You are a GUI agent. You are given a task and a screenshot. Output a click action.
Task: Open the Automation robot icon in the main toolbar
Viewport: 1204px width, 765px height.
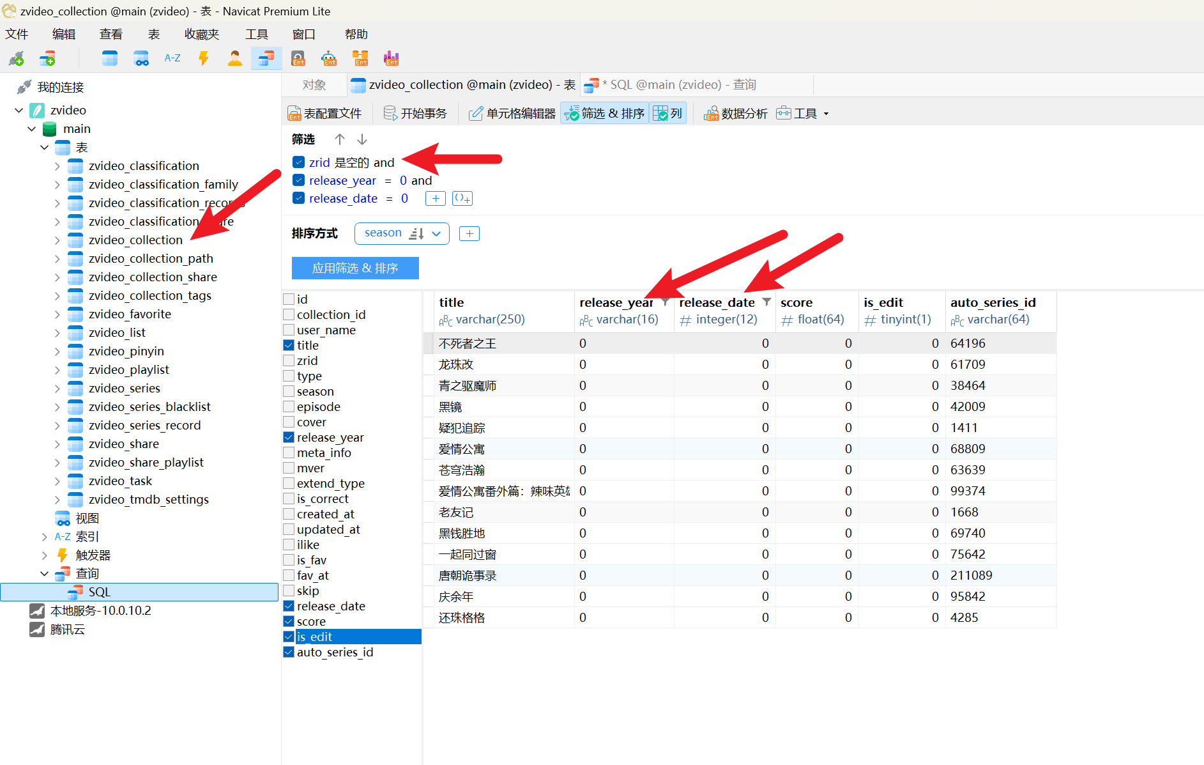pos(330,59)
